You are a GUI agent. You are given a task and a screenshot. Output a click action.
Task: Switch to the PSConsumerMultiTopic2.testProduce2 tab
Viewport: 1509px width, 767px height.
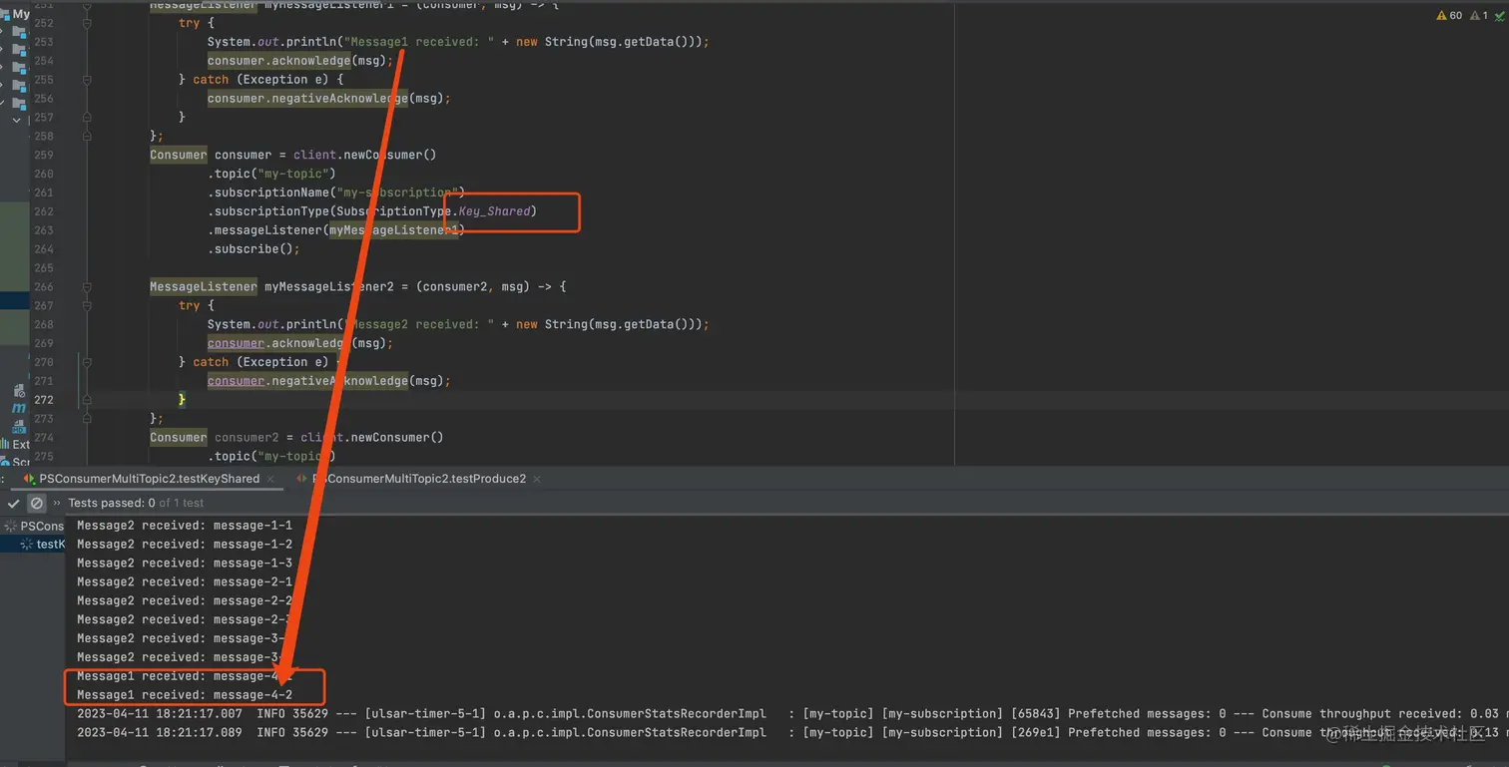(x=419, y=479)
